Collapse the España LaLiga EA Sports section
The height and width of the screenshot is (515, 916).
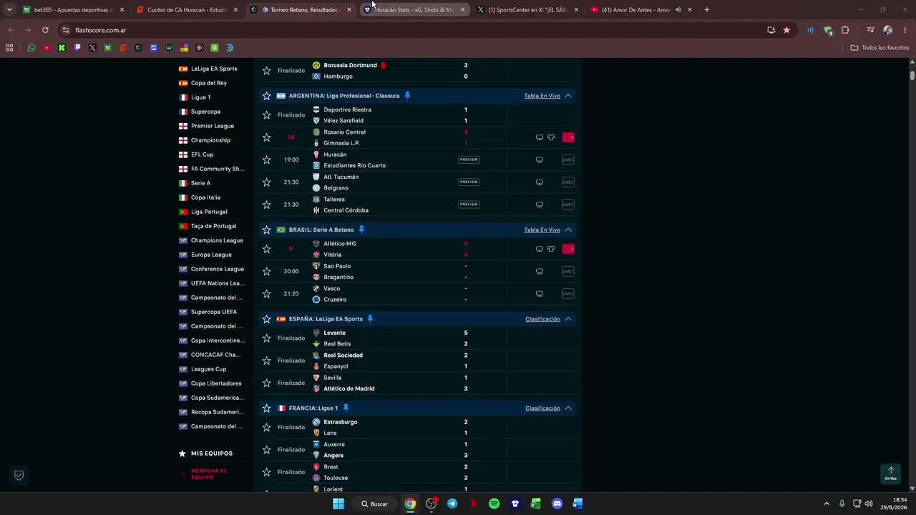568,319
